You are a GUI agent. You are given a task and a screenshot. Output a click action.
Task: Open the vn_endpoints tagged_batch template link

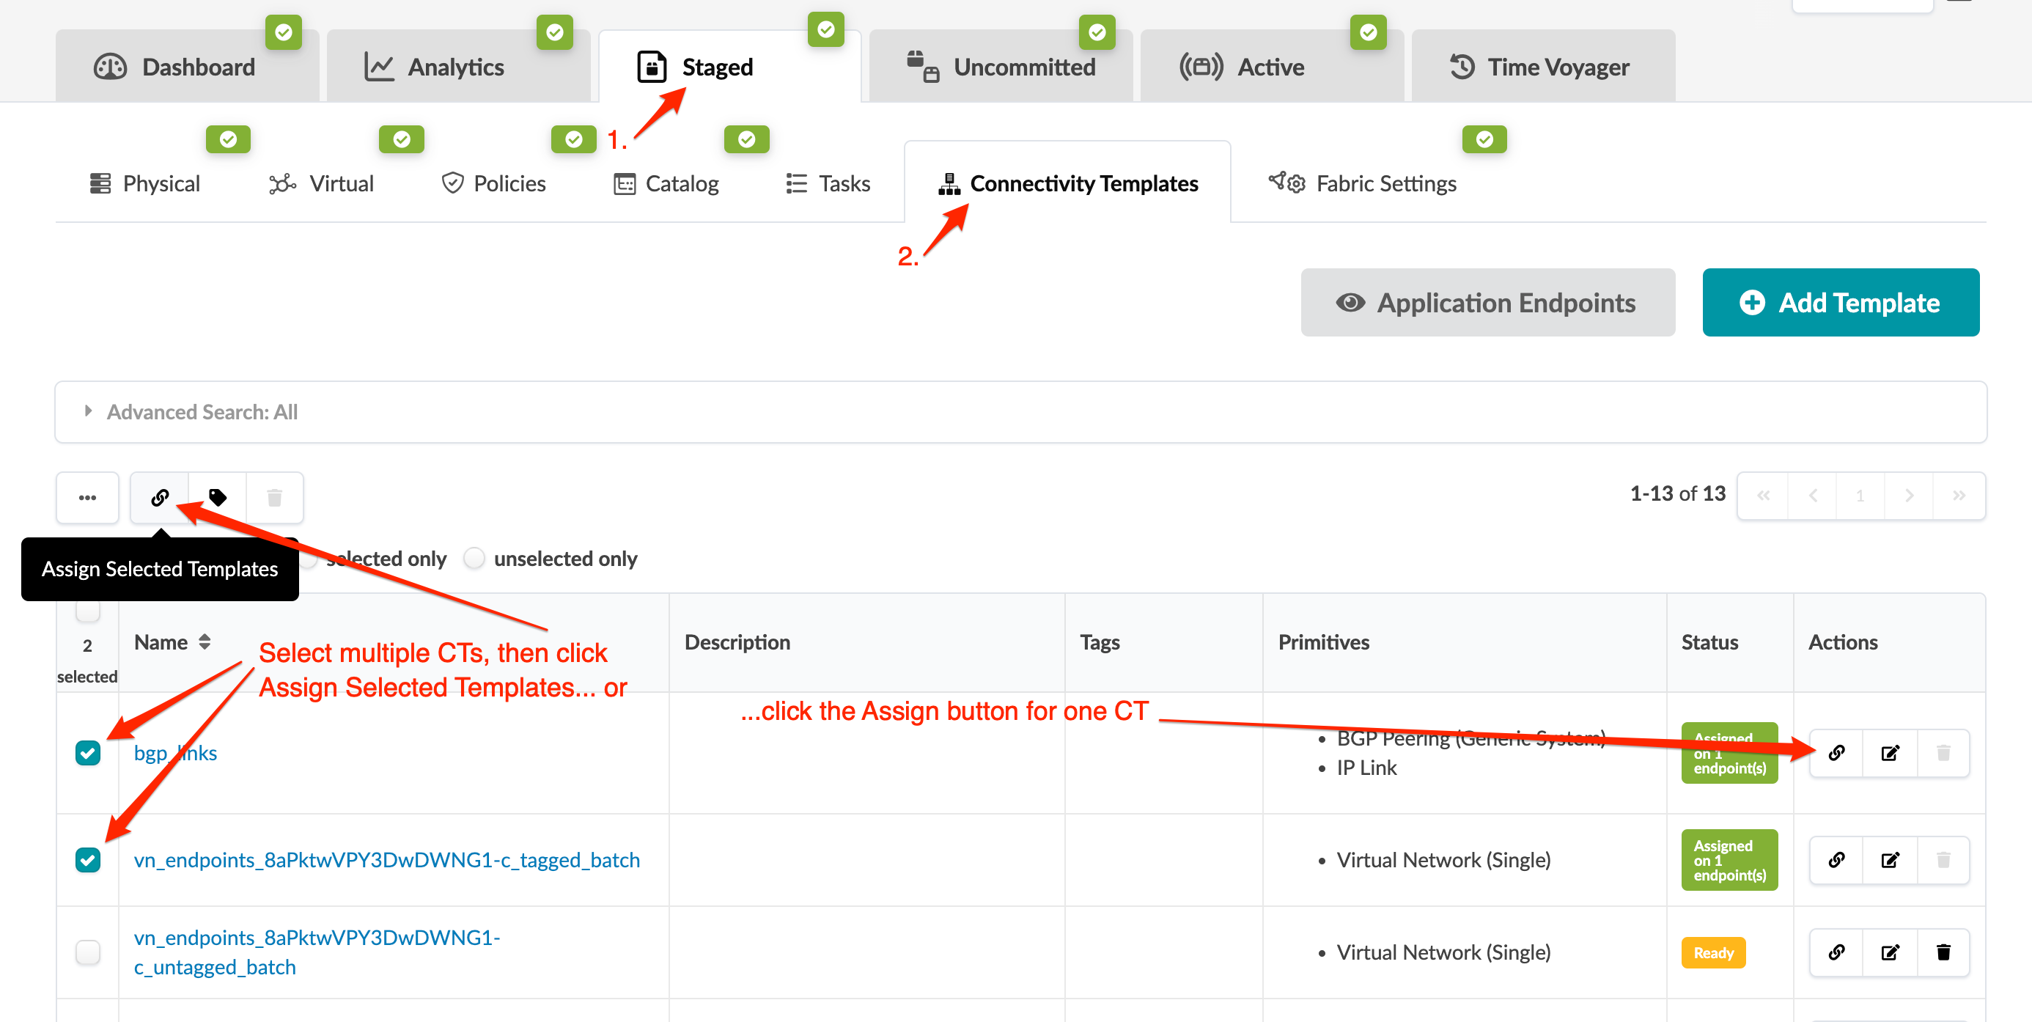[386, 859]
